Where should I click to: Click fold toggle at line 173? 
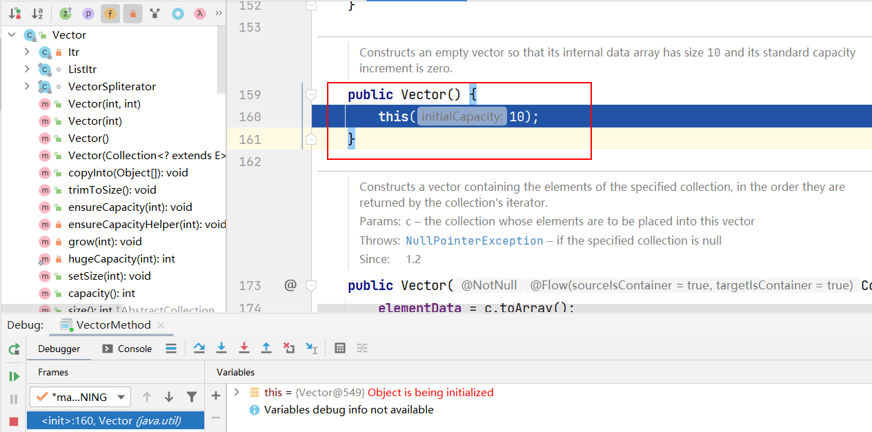[x=311, y=285]
